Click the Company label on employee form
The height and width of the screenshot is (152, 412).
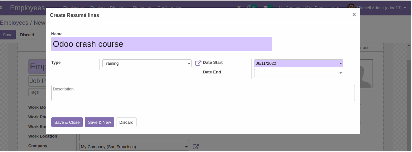[38, 146]
